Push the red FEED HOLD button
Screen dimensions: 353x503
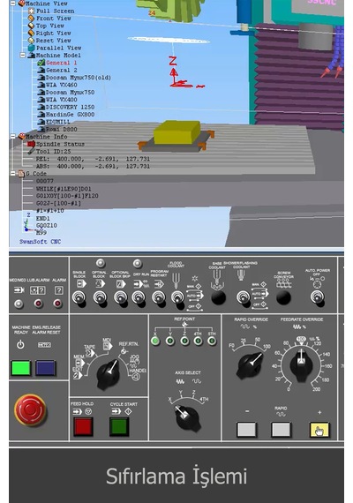[83, 426]
